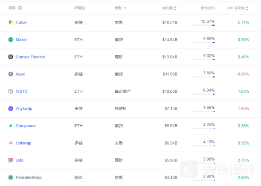The width and height of the screenshot is (261, 186).
Task: Click the Convex Finance logo icon
Action: click(x=11, y=57)
